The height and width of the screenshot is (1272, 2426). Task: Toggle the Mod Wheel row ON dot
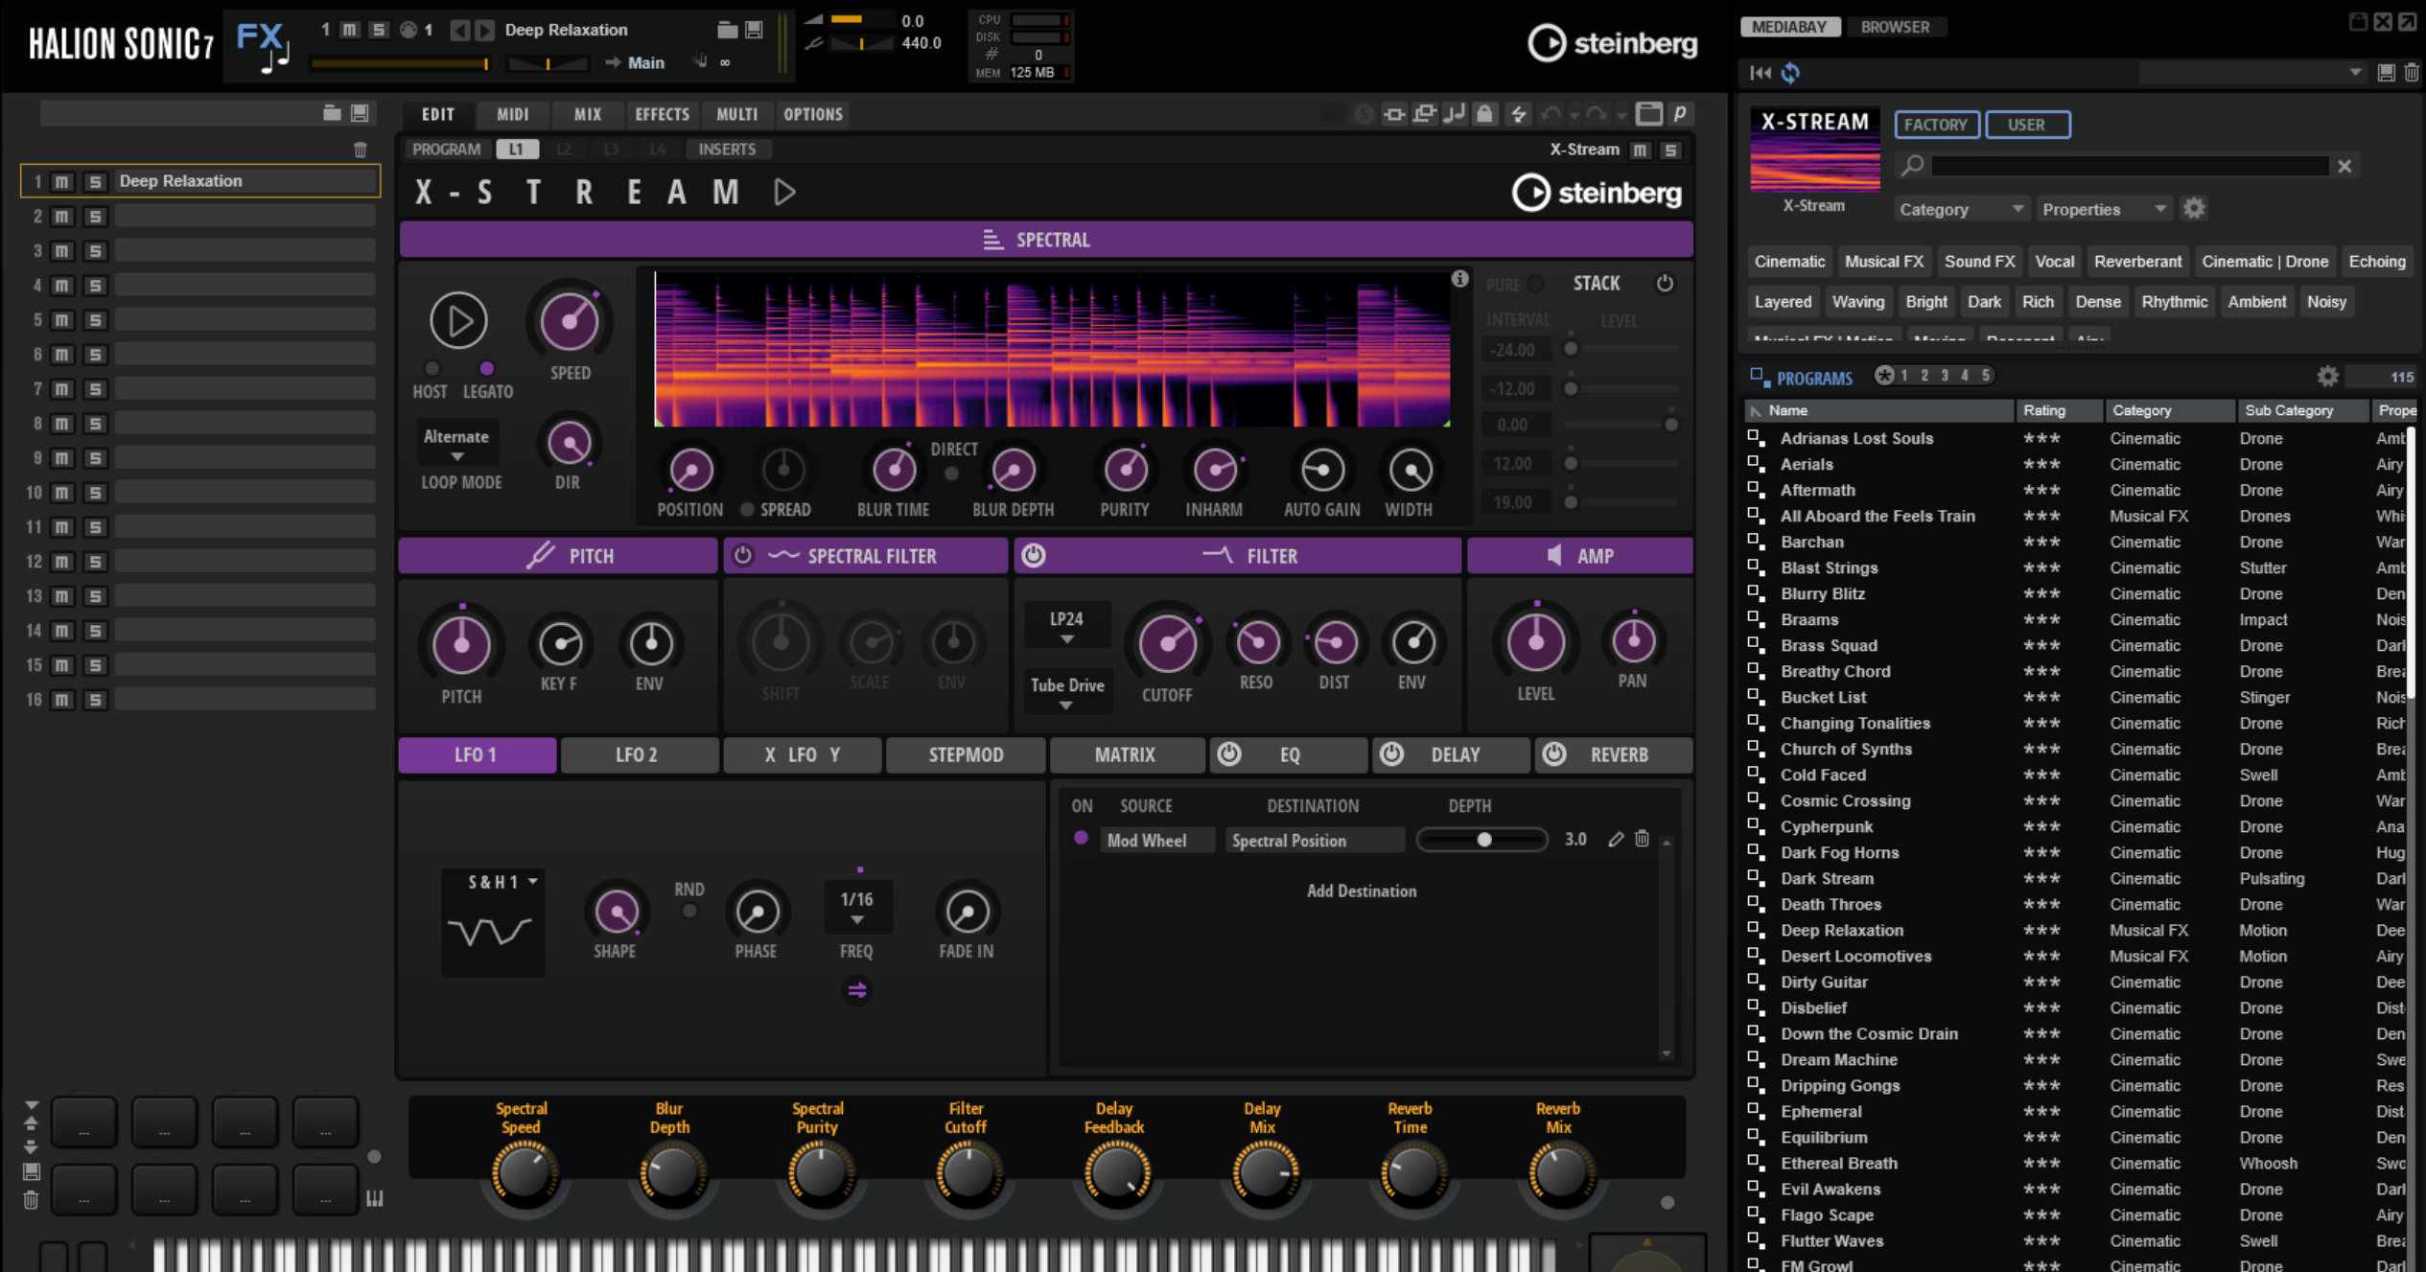coord(1082,838)
